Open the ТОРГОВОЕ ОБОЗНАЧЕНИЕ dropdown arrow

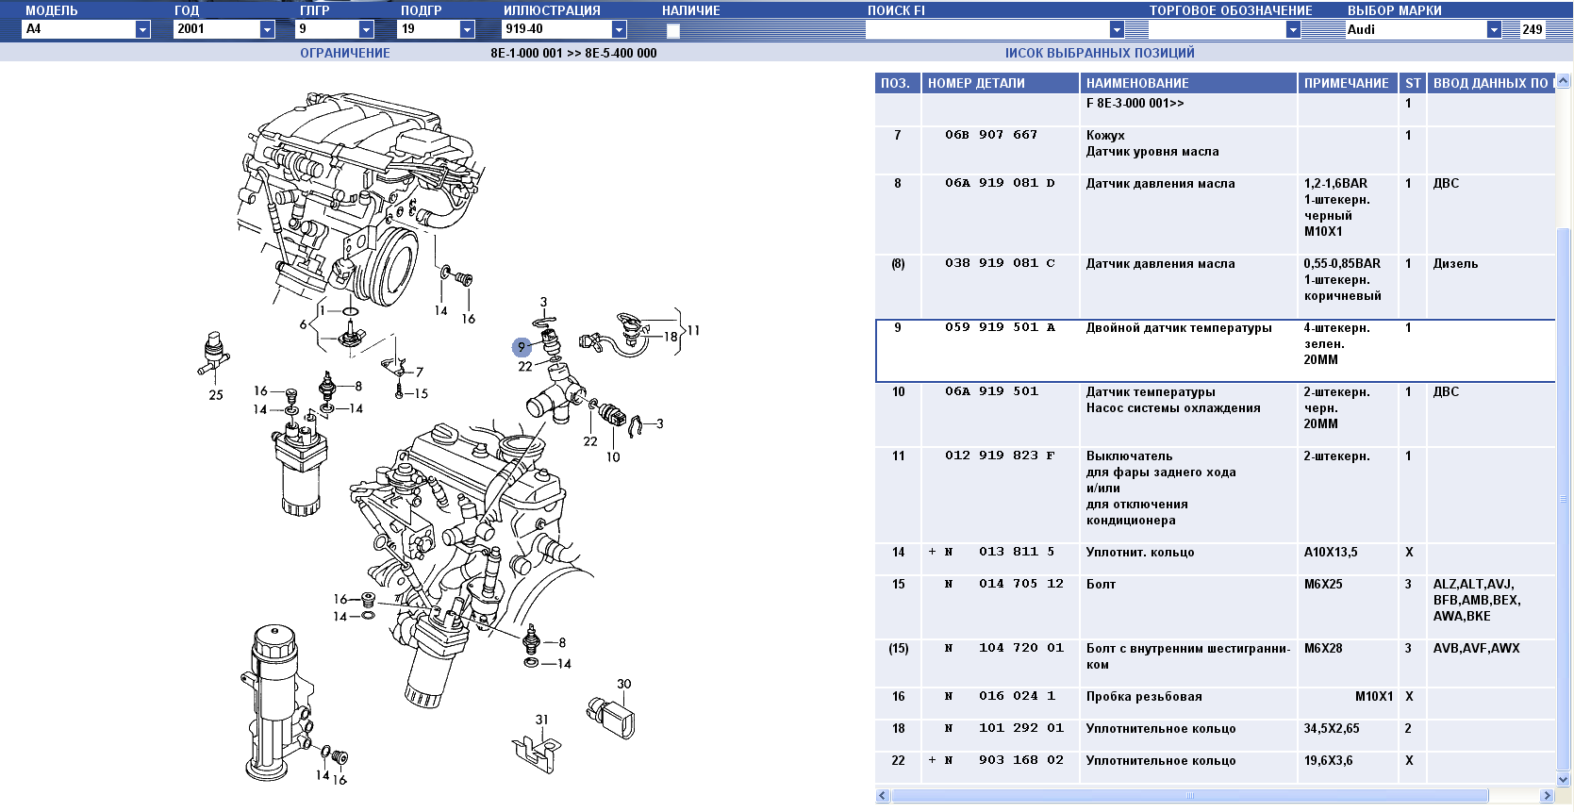point(1293,30)
